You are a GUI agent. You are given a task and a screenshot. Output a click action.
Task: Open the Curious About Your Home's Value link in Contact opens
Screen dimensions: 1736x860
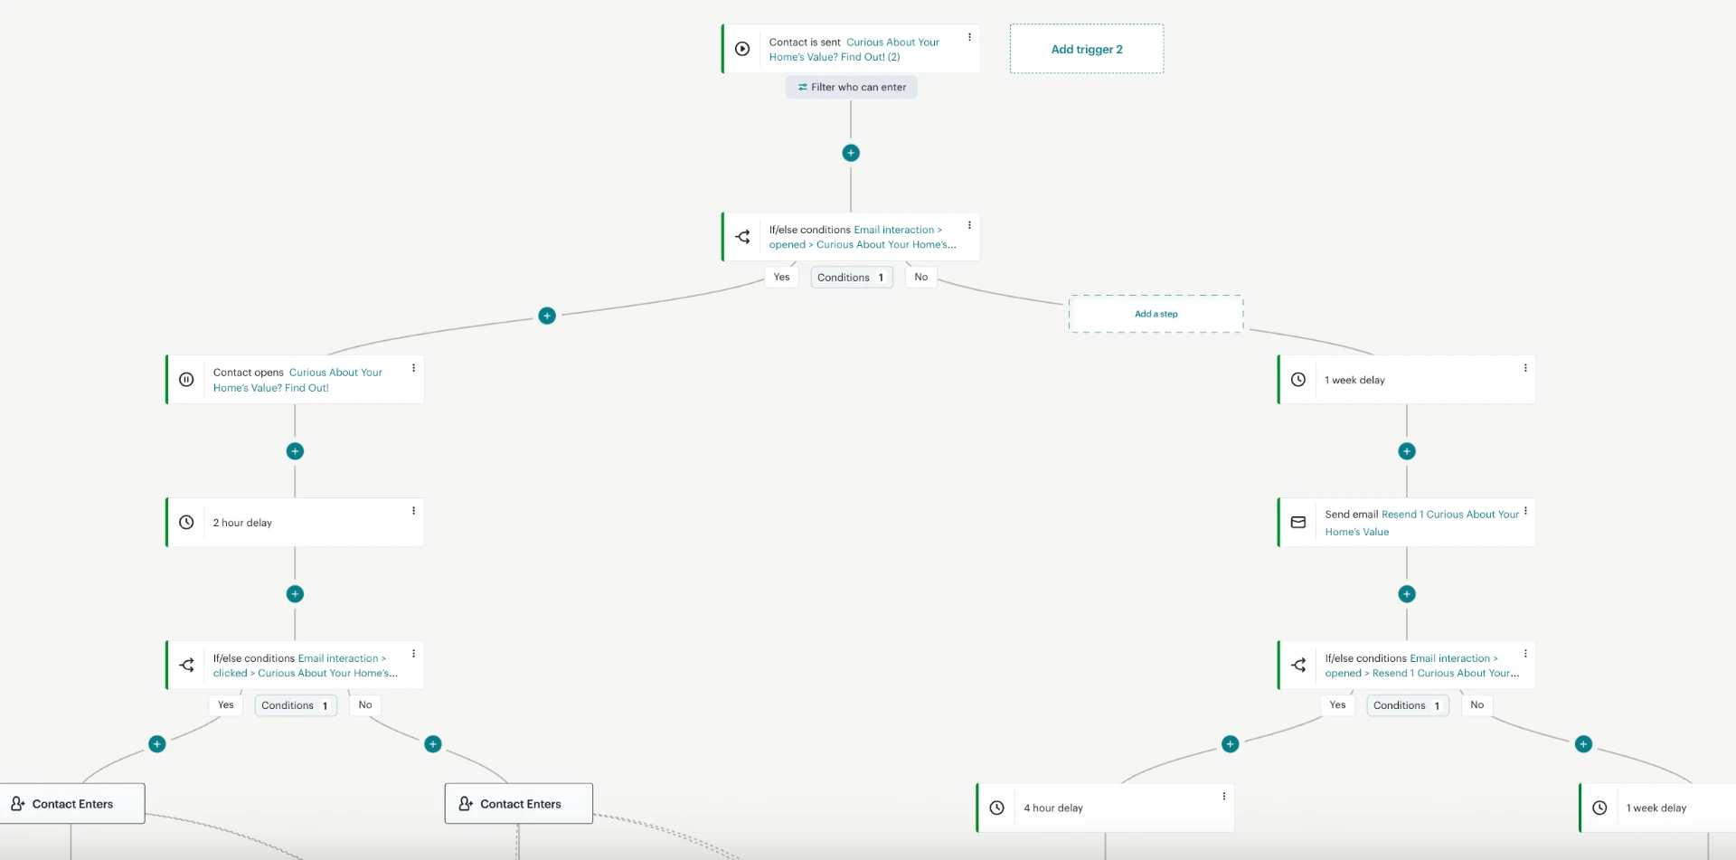click(x=298, y=380)
